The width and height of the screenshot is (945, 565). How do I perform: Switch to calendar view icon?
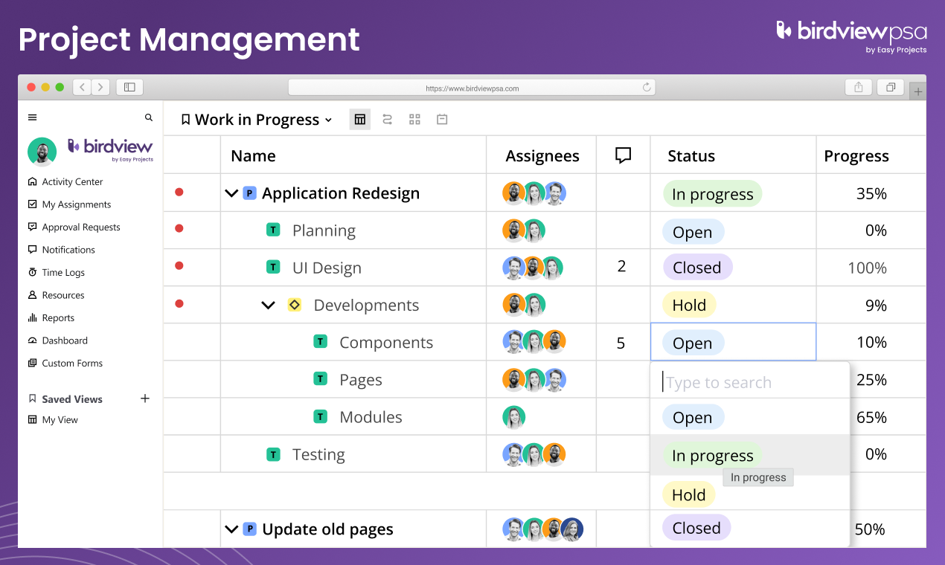coord(442,119)
